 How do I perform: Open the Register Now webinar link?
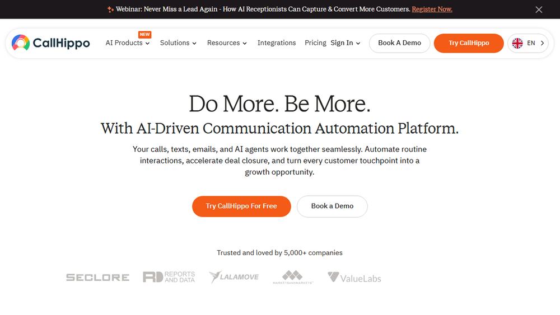tap(432, 10)
